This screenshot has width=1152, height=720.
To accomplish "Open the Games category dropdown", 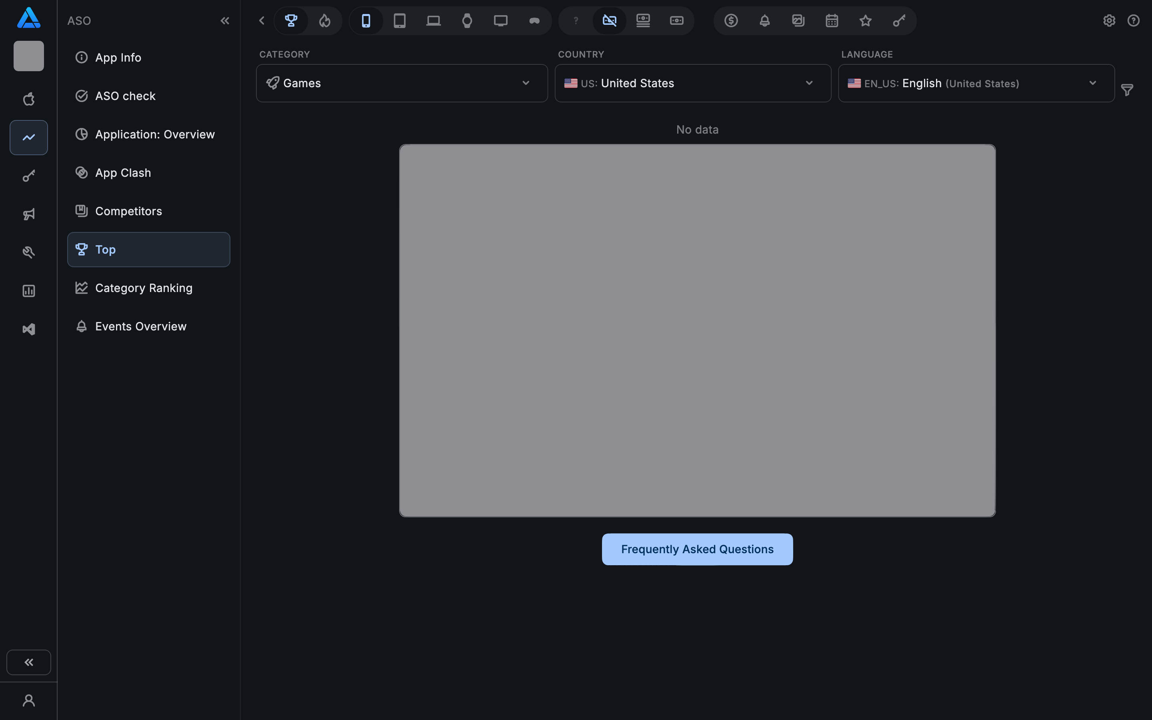I will point(401,83).
